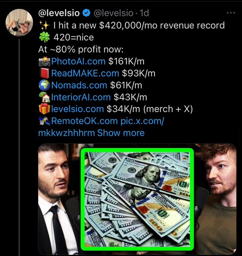Open the ReadMAKE.com link
Viewport: 242px width, 256px height.
85,73
